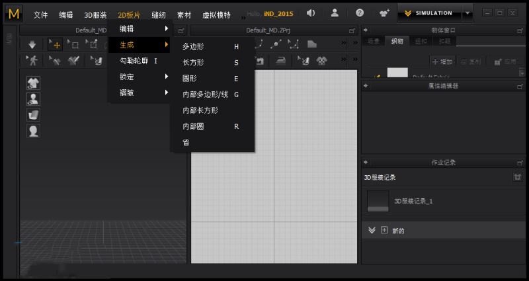
Task: Click the 增加 button in the object window
Action: tap(443, 61)
